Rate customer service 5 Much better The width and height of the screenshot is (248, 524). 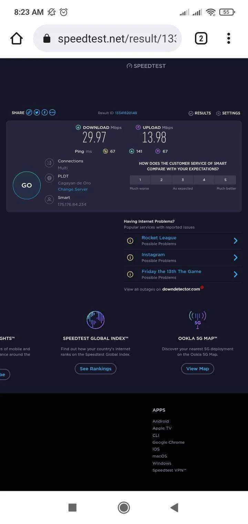point(225,180)
